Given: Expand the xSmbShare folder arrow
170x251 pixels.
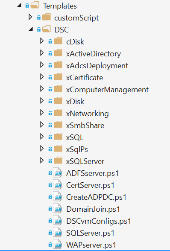Looking at the screenshot, I should [x=42, y=125].
